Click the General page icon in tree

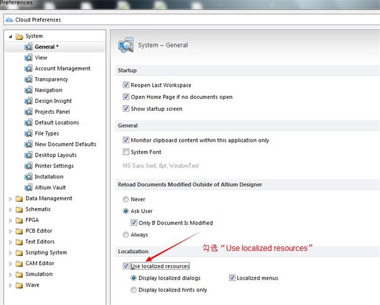(x=28, y=46)
